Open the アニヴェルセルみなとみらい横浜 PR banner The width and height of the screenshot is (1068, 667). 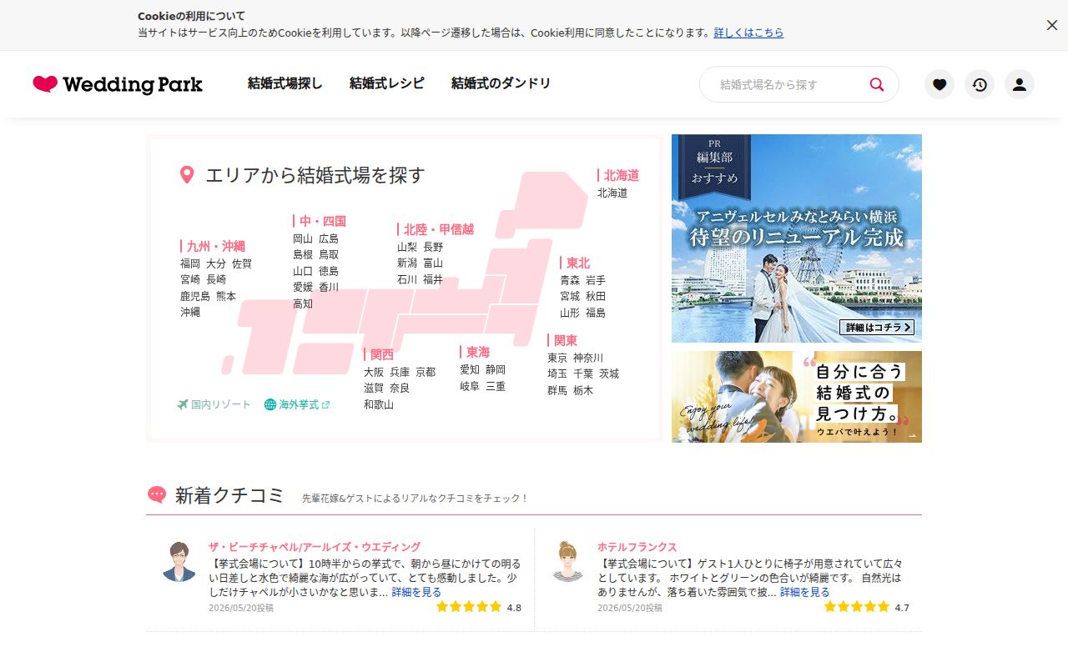[797, 238]
